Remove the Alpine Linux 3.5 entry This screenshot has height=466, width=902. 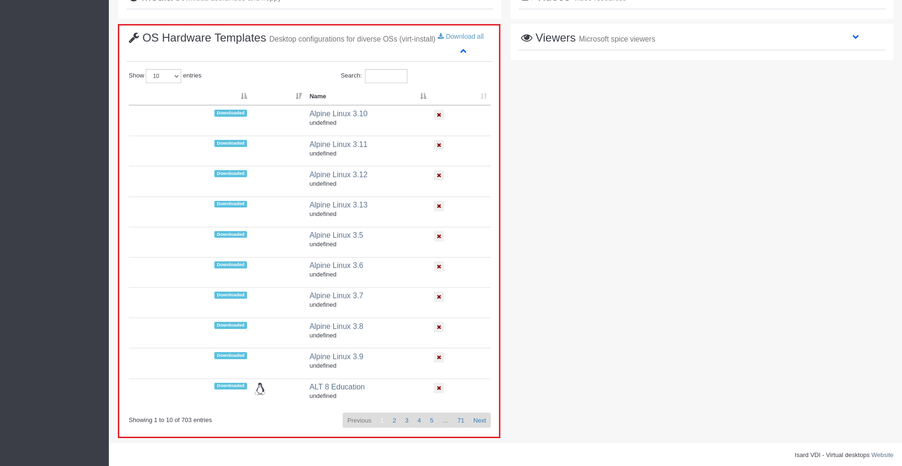coord(439,236)
